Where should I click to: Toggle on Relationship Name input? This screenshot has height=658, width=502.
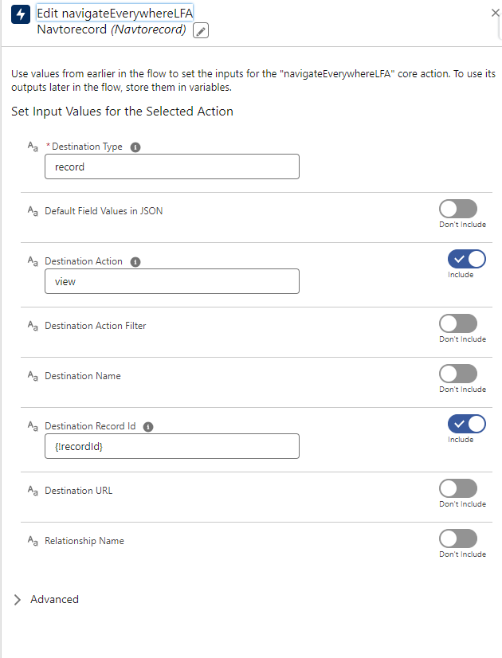coord(458,539)
